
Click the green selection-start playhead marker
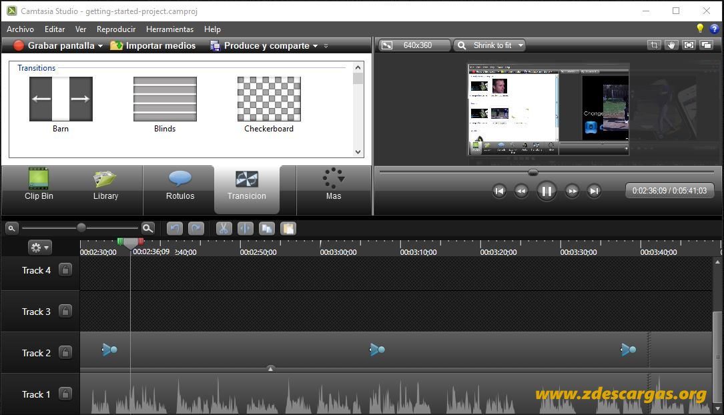point(120,242)
